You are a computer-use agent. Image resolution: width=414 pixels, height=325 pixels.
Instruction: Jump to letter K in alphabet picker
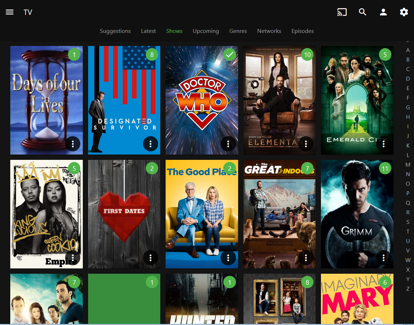[408, 145]
